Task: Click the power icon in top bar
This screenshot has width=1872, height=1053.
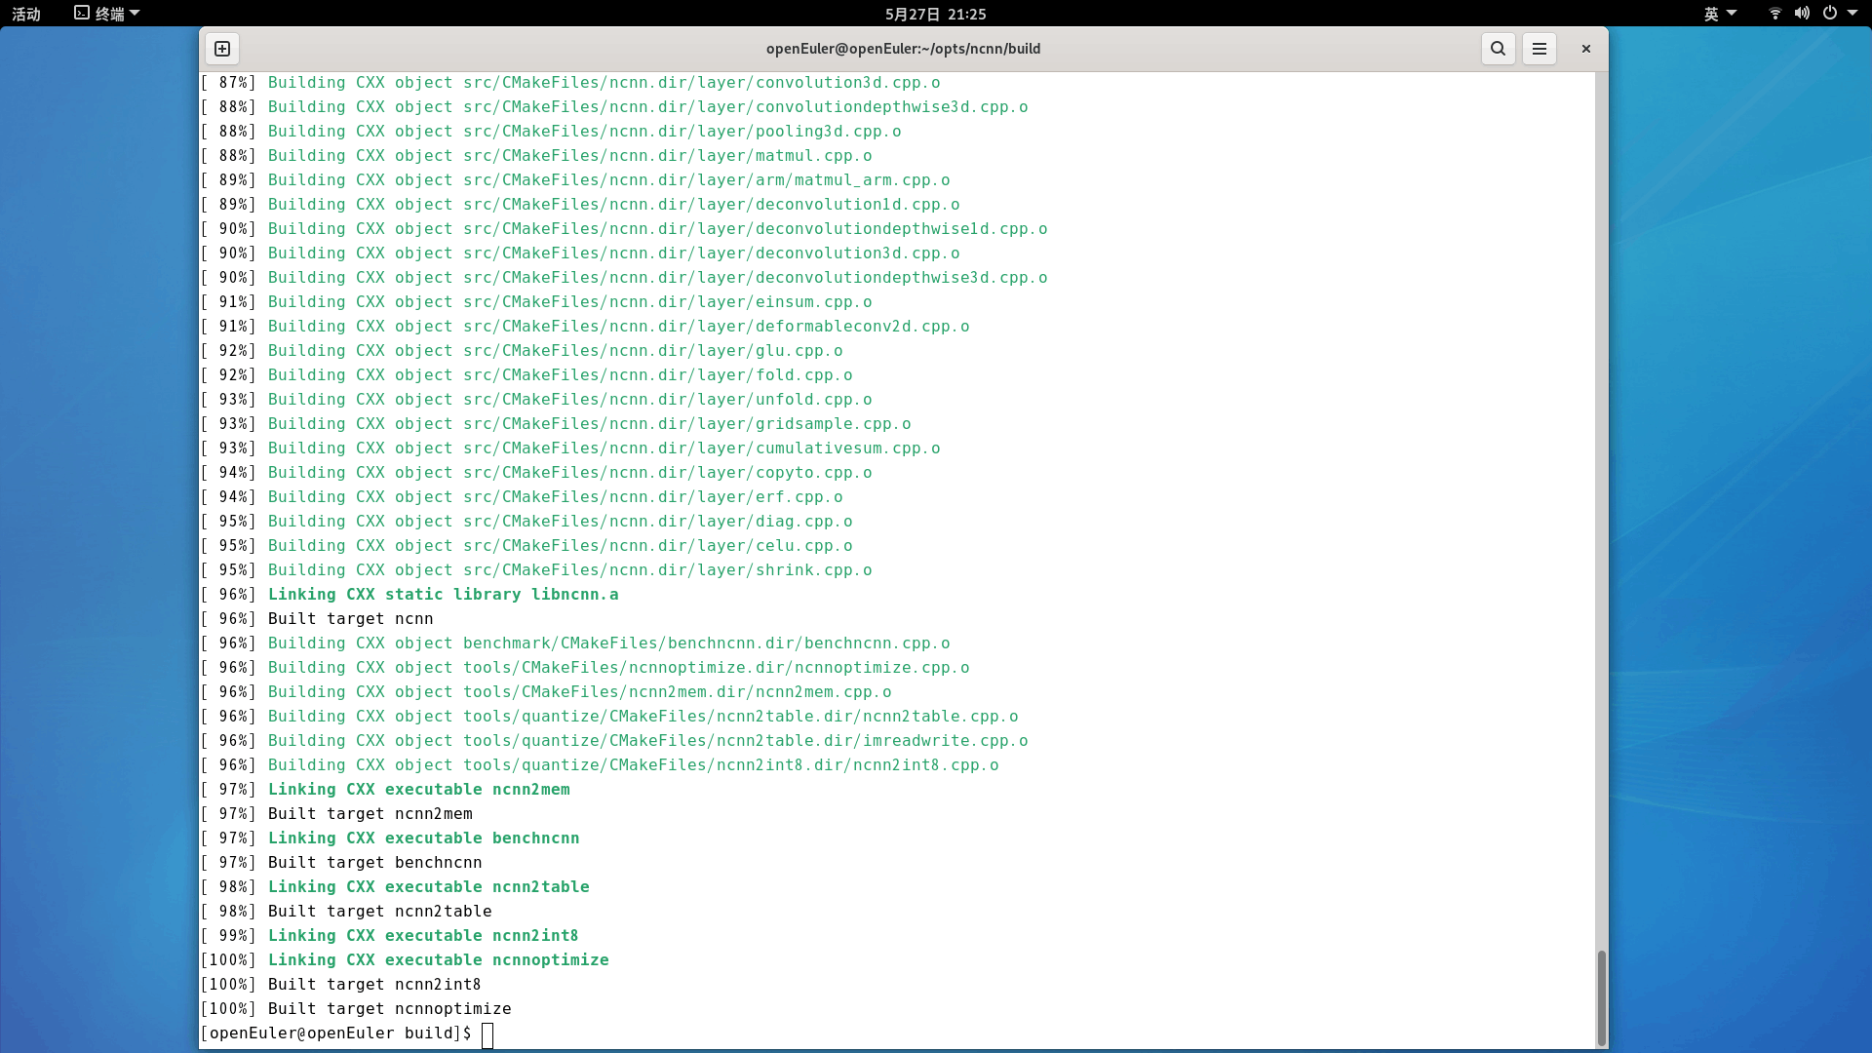Action: pyautogui.click(x=1830, y=14)
